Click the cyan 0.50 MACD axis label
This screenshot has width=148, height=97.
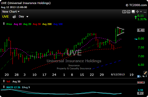tap(140, 90)
